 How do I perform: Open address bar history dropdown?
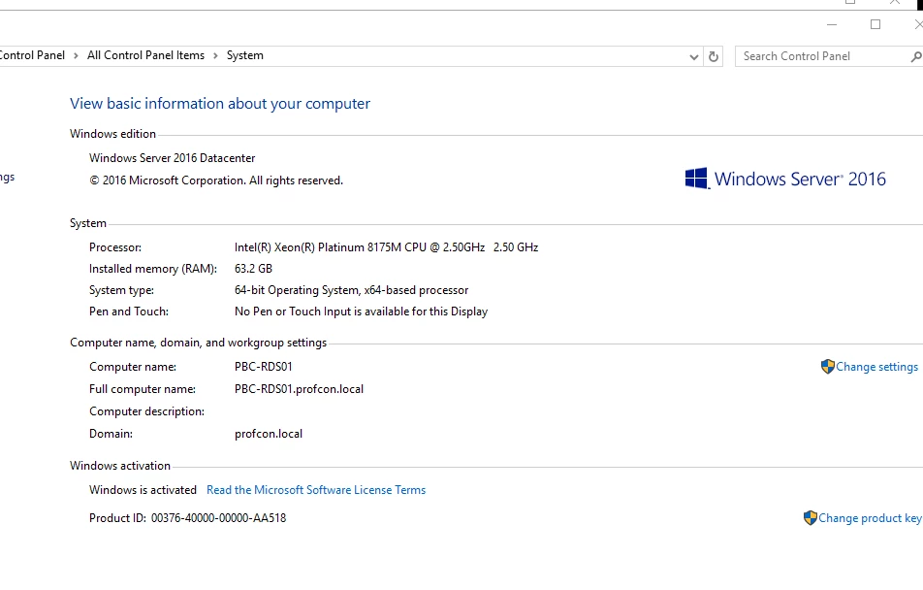coord(694,56)
